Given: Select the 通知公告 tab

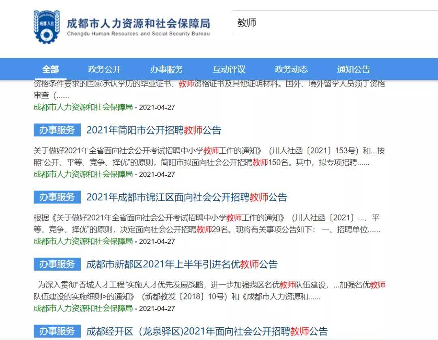Looking at the screenshot, I should [353, 69].
